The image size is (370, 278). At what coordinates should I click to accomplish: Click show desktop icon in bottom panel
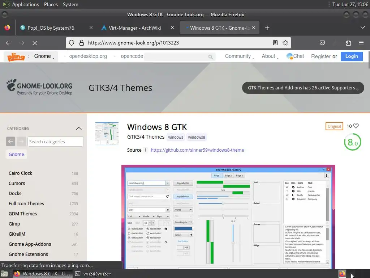pyautogui.click(x=4, y=274)
